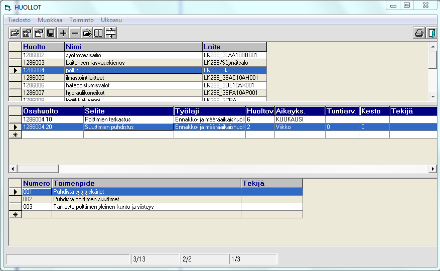Add a record with the plus icon
The height and width of the screenshot is (271, 440).
click(x=63, y=33)
